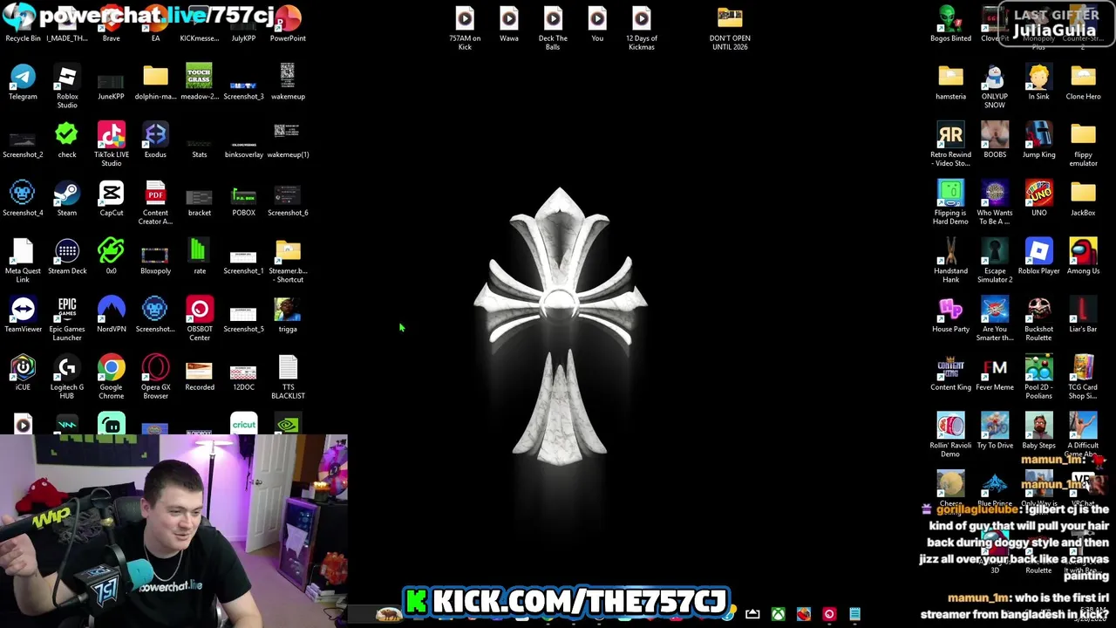Screen dimensions: 1116x628
Task: Open Logitech G HUB
Action: pos(67,378)
